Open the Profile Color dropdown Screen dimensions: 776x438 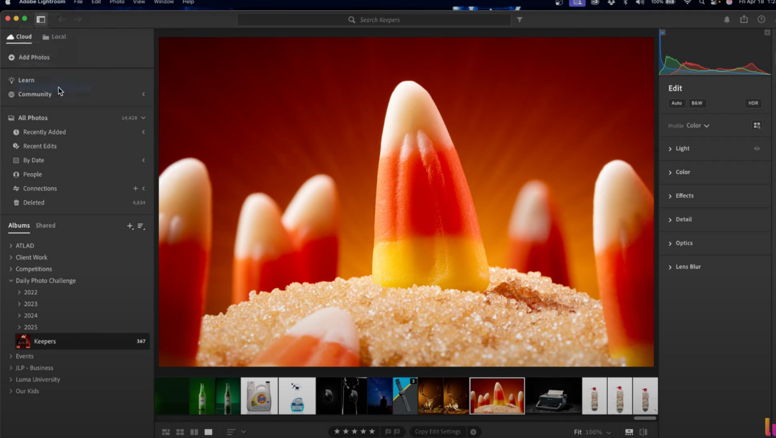point(698,126)
